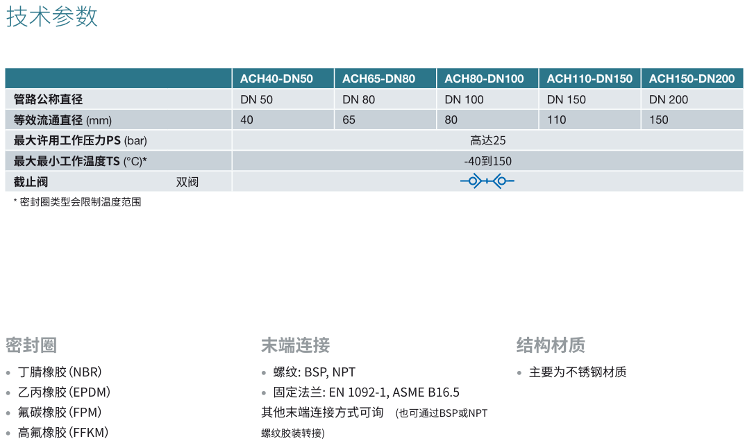Image resolution: width=745 pixels, height=448 pixels.
Task: Click the 技术参数 page title
Action: [52, 17]
